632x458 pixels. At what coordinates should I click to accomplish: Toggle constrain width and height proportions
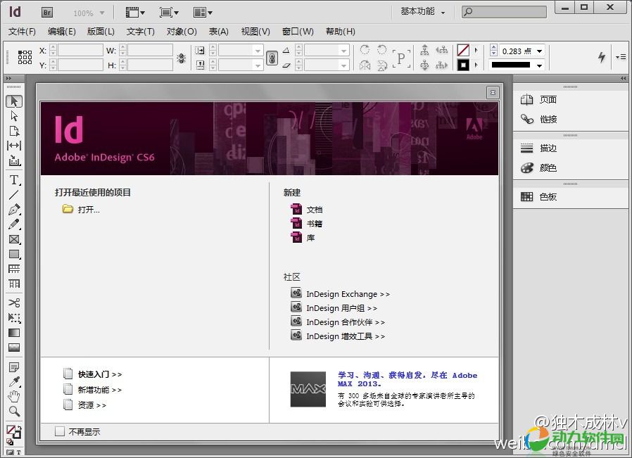tap(181, 58)
